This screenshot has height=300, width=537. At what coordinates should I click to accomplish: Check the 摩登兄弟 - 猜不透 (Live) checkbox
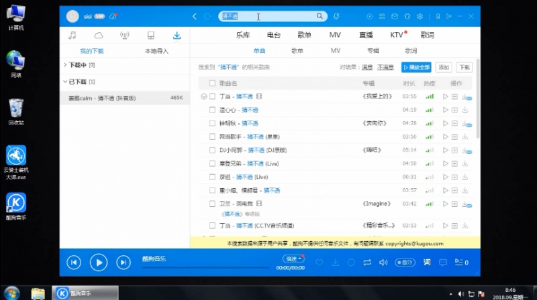click(212, 163)
